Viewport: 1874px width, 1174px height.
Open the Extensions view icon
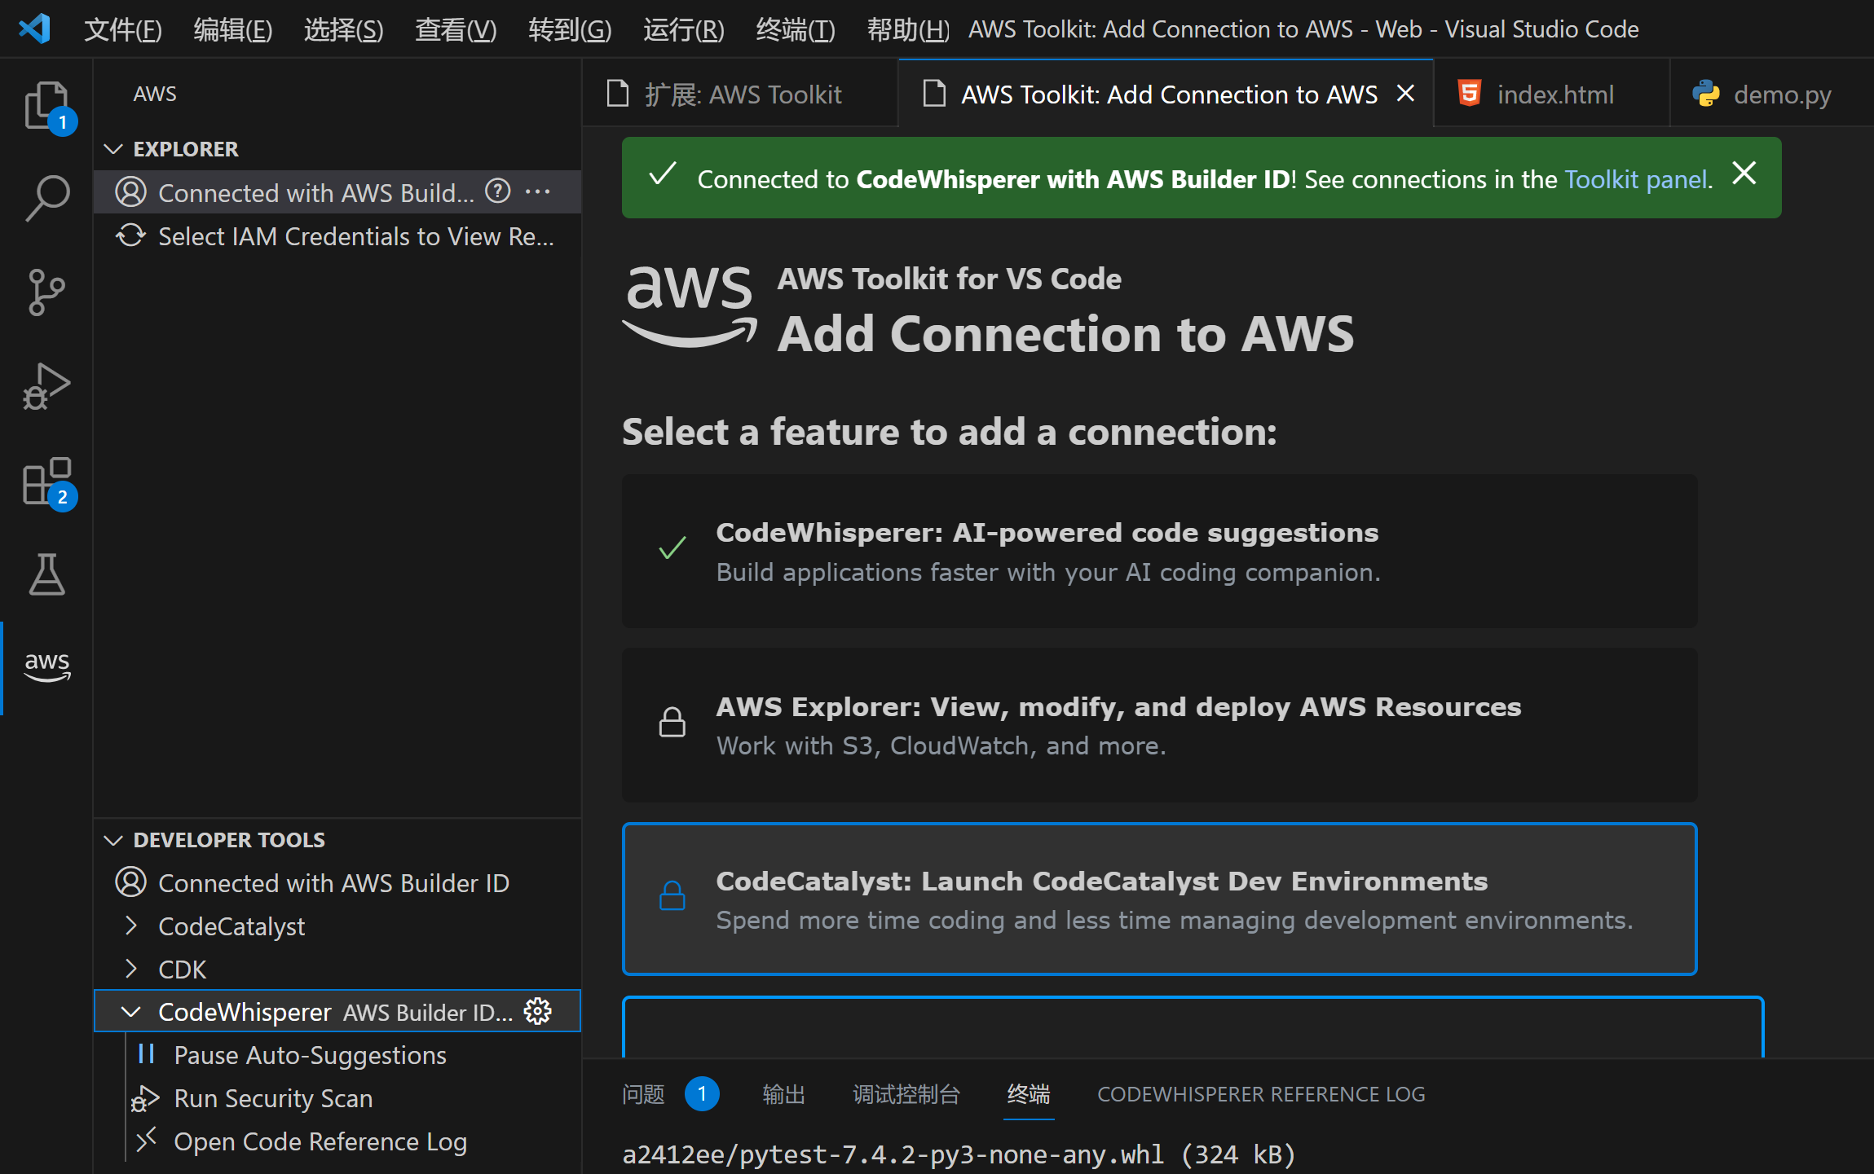46,481
